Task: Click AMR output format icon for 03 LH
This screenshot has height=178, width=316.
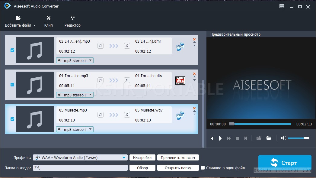Action: pyautogui.click(x=180, y=47)
